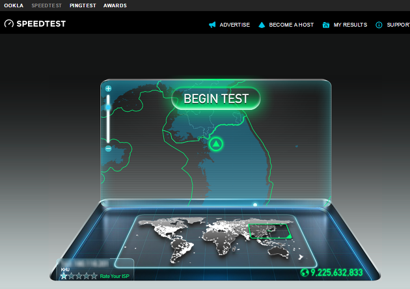Open the AWARDS page
The image size is (410, 289).
[115, 5]
